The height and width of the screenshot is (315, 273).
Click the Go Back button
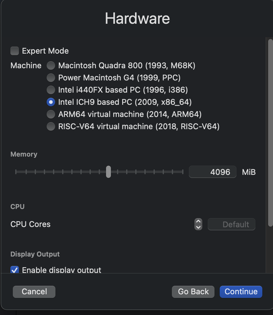(x=193, y=292)
